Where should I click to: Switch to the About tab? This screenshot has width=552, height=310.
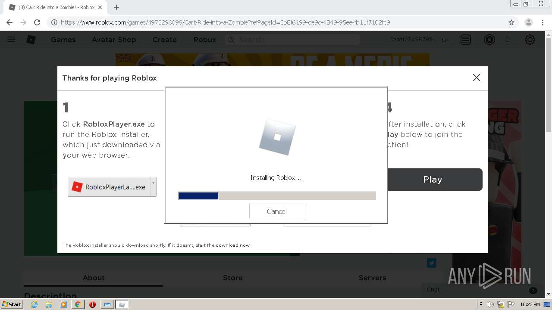pos(94,278)
